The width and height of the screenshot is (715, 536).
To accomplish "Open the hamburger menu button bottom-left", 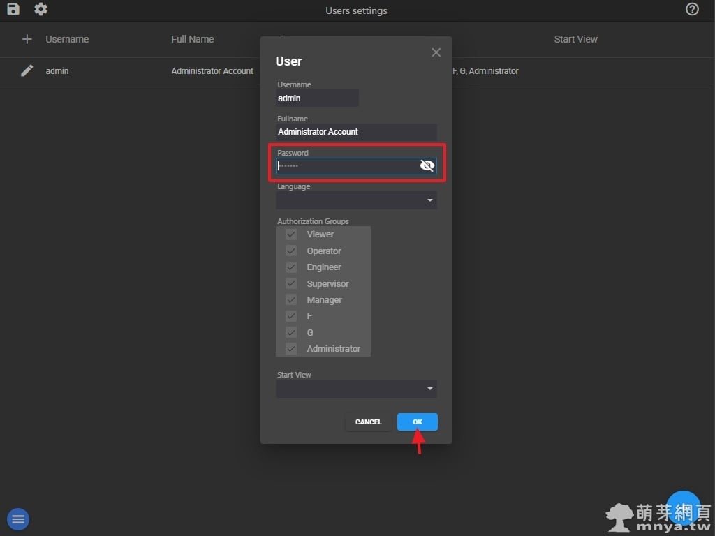I will click(x=18, y=519).
